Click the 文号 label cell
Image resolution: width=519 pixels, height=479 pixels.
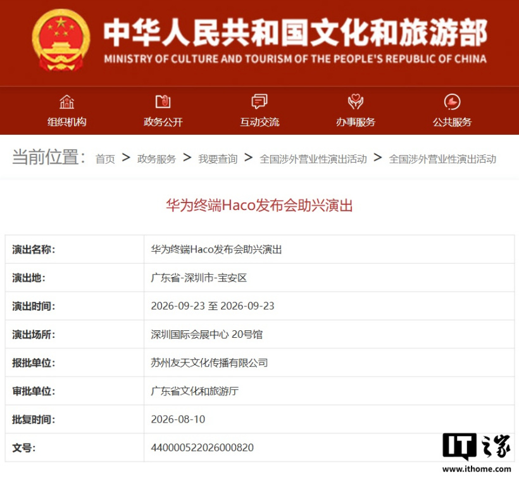(x=75, y=447)
